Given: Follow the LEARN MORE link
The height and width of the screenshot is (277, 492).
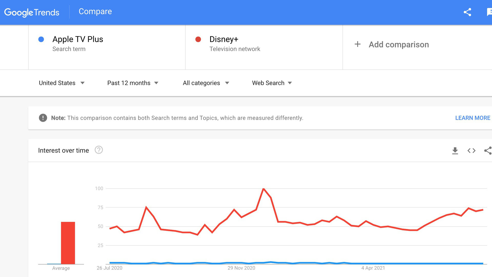Looking at the screenshot, I should [x=473, y=118].
